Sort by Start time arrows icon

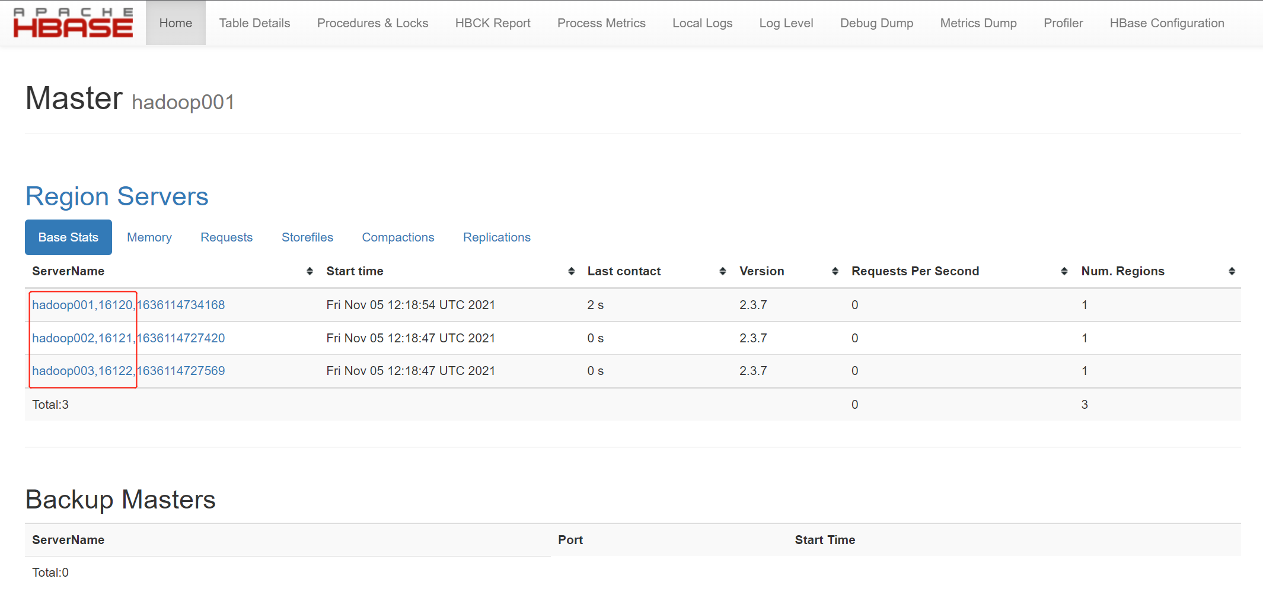(x=572, y=271)
